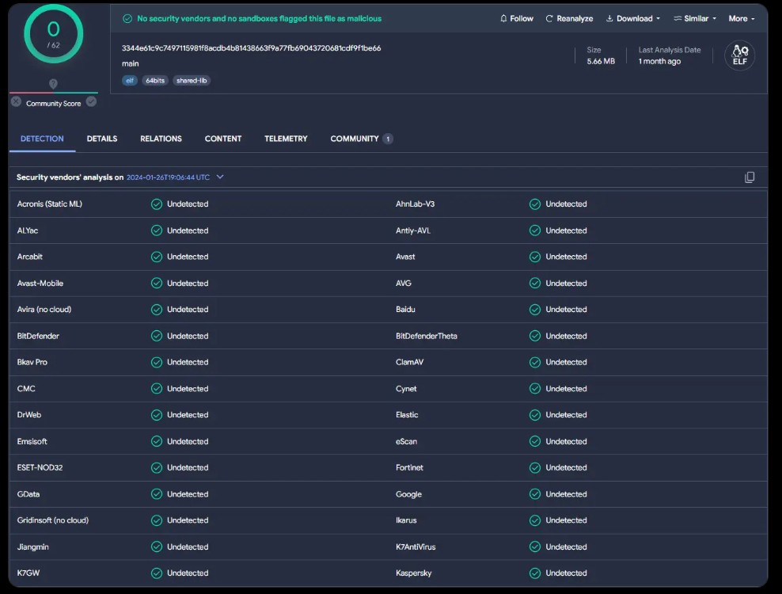Click the Community Score pin marker
Screen dimensions: 782x594
(53, 84)
